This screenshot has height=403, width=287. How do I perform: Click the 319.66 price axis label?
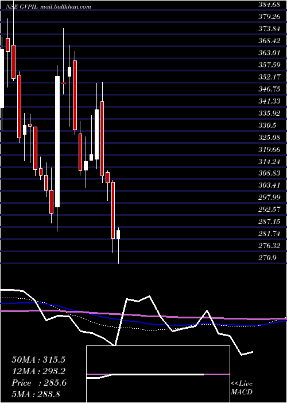pos(270,149)
